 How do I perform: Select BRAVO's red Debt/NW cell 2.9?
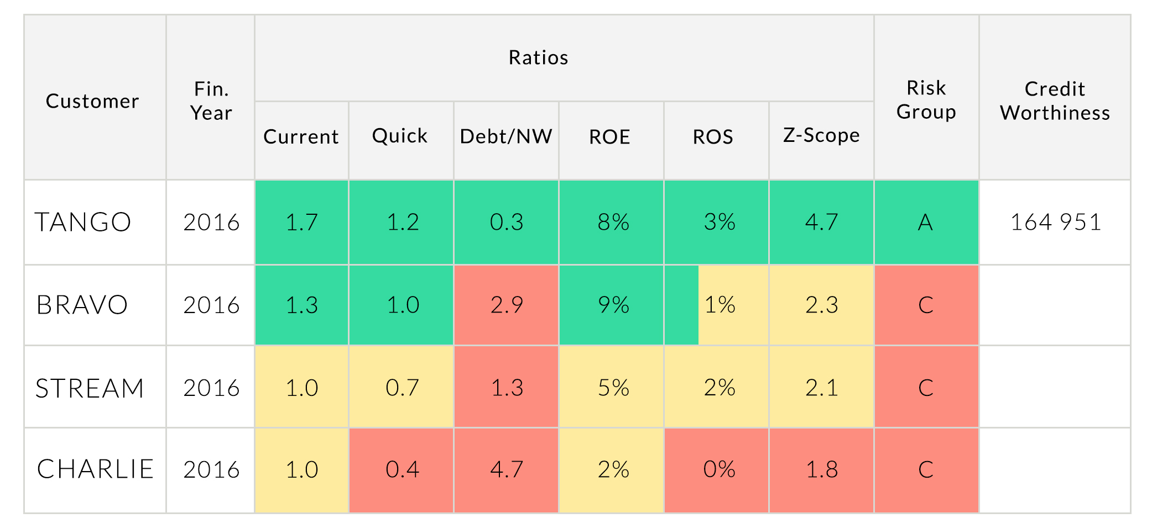point(506,305)
